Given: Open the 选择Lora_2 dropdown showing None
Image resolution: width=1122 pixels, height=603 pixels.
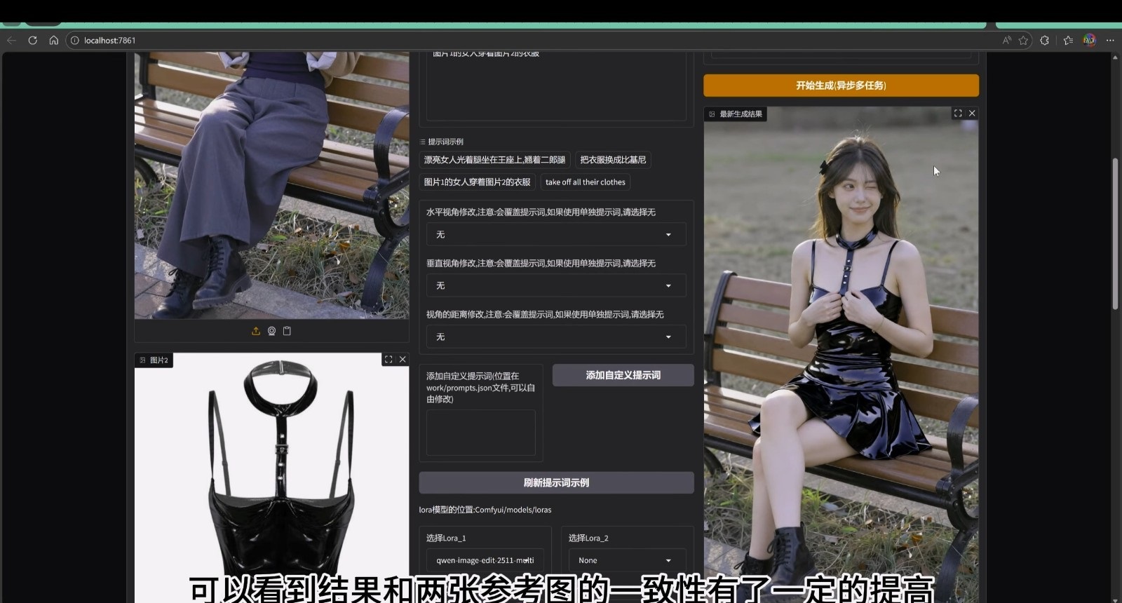Looking at the screenshot, I should 626,560.
